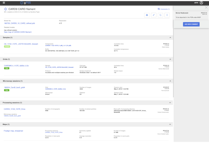This screenshot has height=143, width=209.
Task: Open related model New map of CARD9 CARD filament
Action: (x=18, y=32)
